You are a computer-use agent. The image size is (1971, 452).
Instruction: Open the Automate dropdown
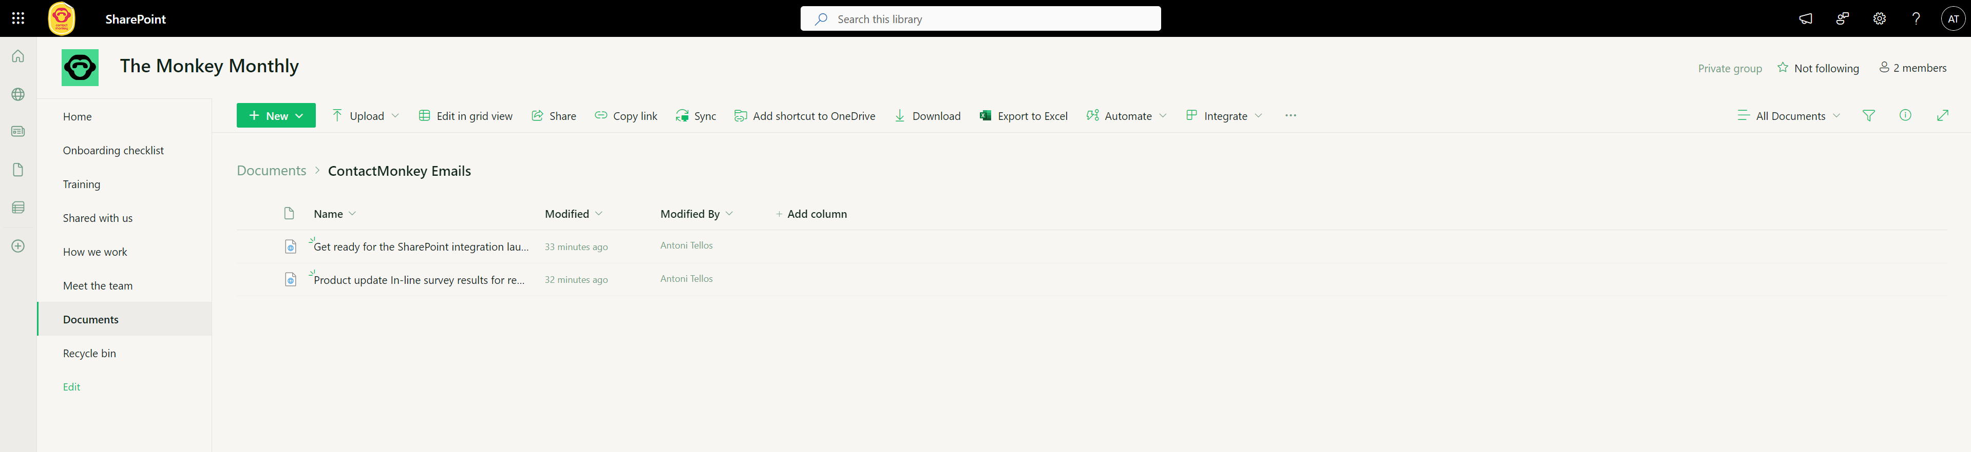click(x=1126, y=115)
